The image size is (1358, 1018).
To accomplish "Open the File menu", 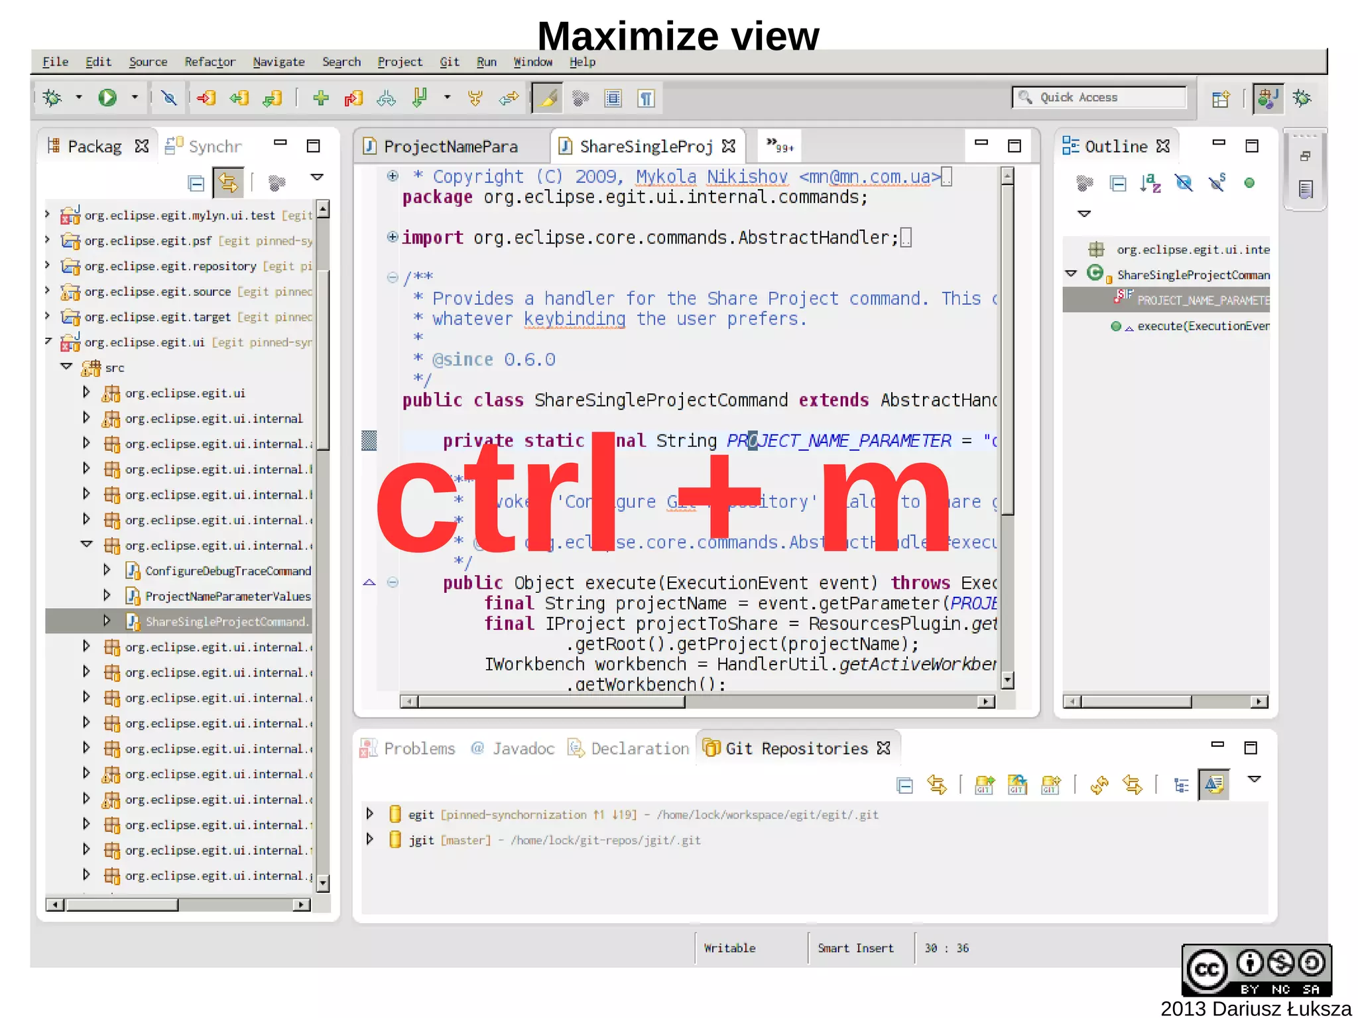I will [x=55, y=62].
